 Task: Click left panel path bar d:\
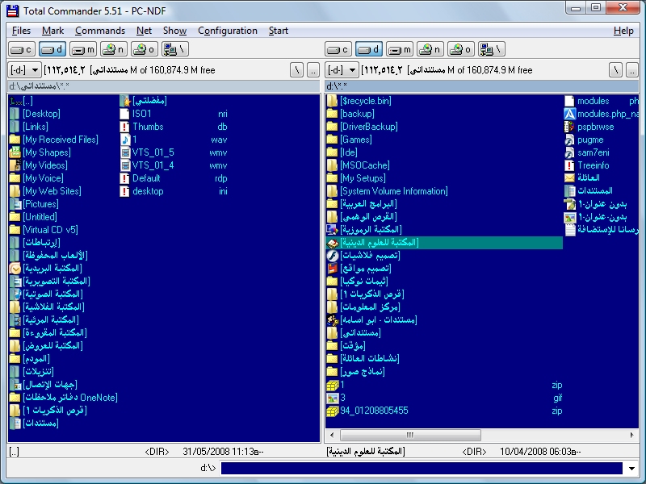164,86
